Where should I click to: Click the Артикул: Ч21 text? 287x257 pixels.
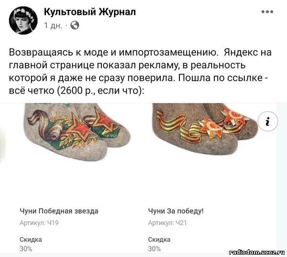coord(167,223)
